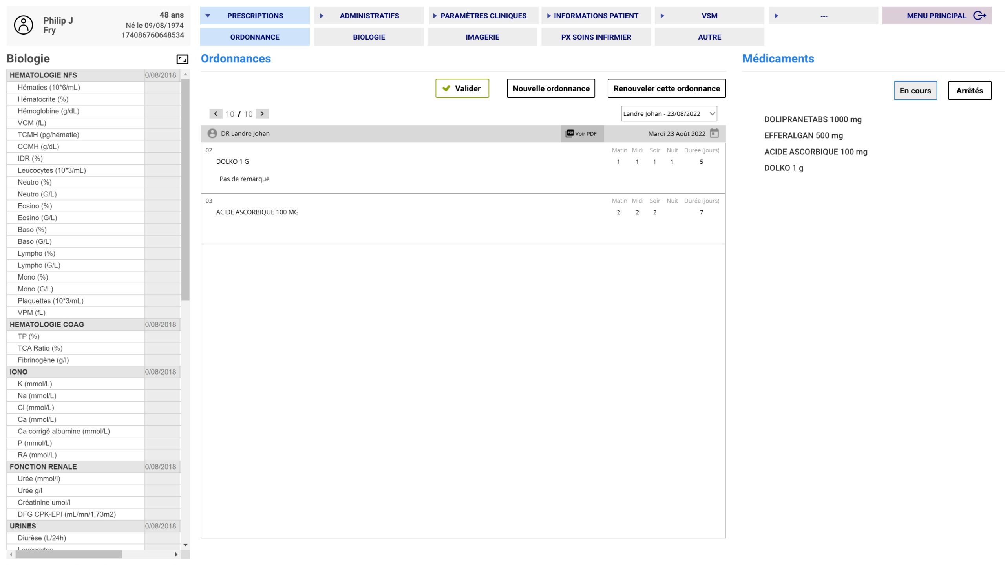Open the calendar icon next to Mardi 23 Août 2022
This screenshot has height=565, width=1005.
click(714, 133)
